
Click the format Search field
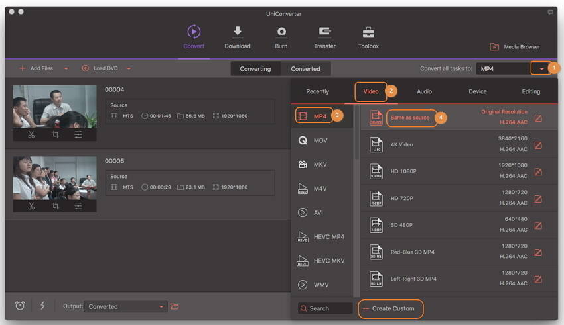(x=325, y=308)
